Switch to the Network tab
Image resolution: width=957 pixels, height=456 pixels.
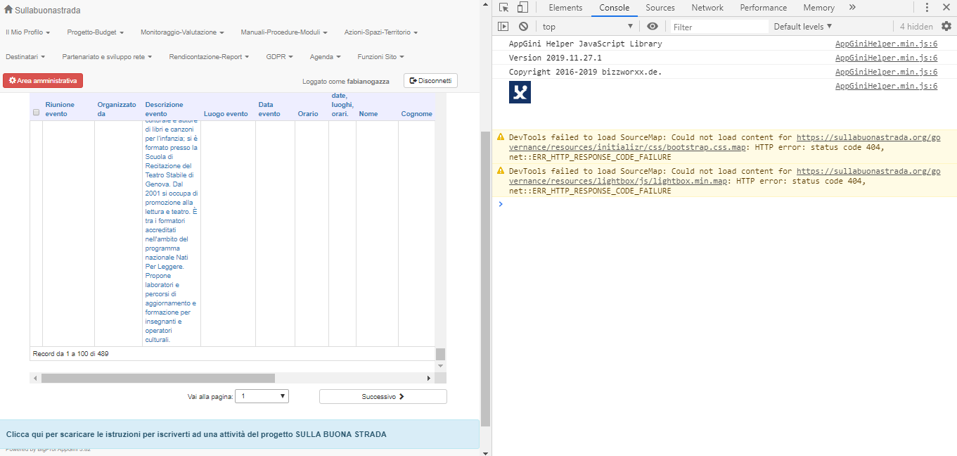coord(707,8)
